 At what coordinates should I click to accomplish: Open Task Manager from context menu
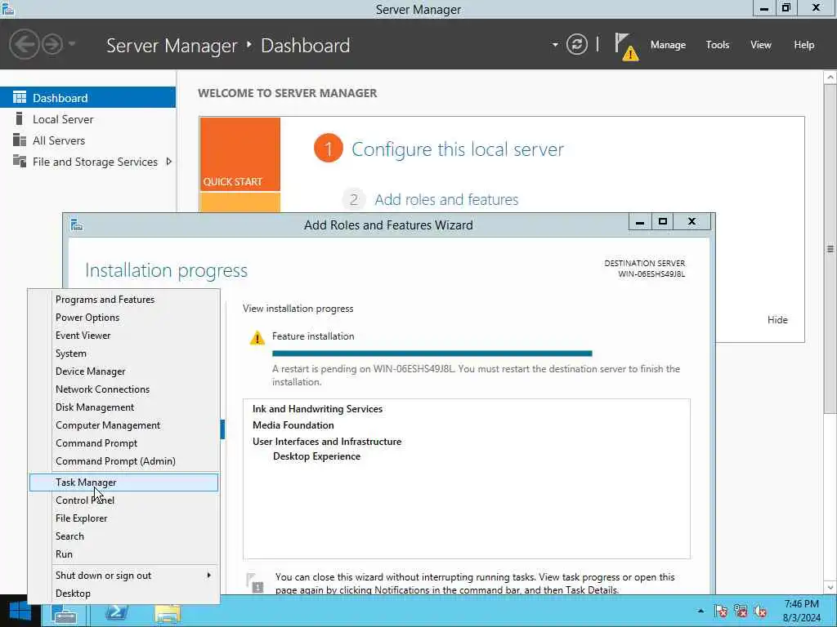click(123, 482)
